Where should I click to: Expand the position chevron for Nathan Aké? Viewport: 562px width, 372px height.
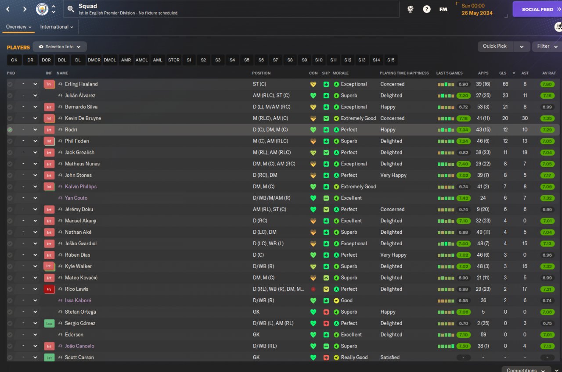coord(35,232)
